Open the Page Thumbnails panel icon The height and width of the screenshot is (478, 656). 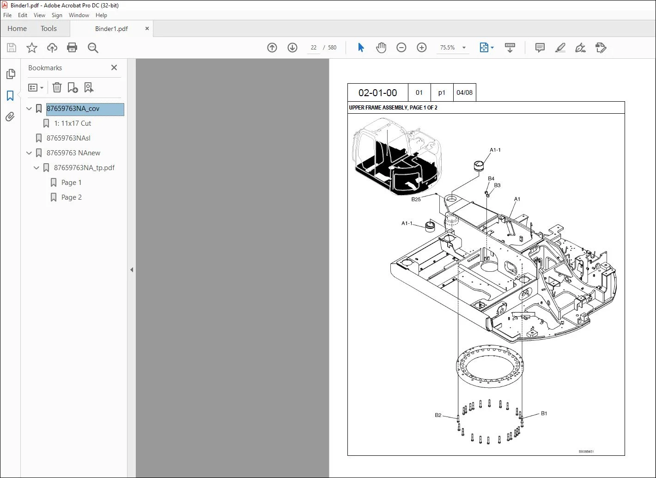click(10, 74)
